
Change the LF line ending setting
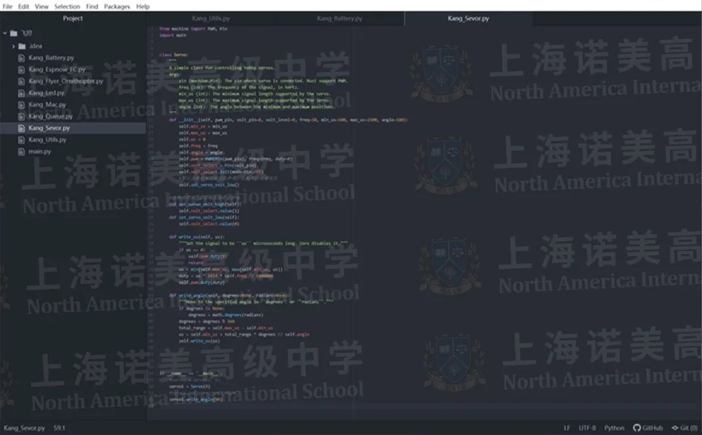click(567, 428)
